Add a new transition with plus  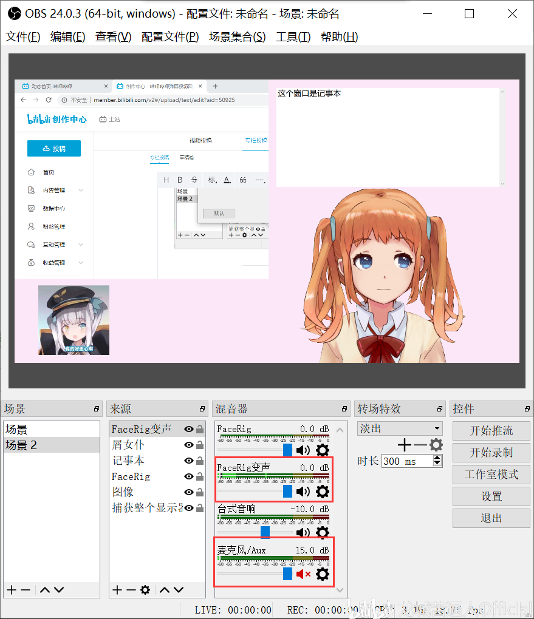click(x=405, y=445)
